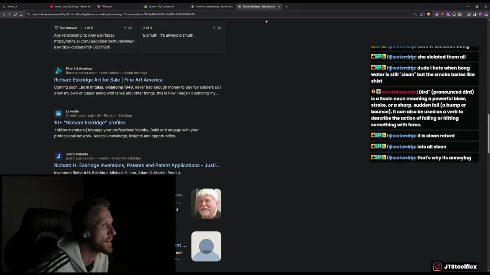Click icecoldnapalm username in chat
Screen dimensions: 490x275
tap(399, 92)
